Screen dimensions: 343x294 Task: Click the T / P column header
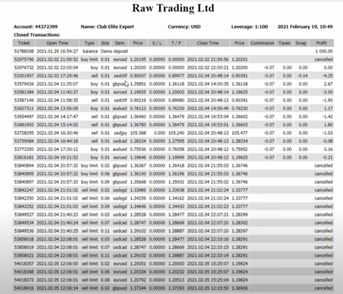176,43
